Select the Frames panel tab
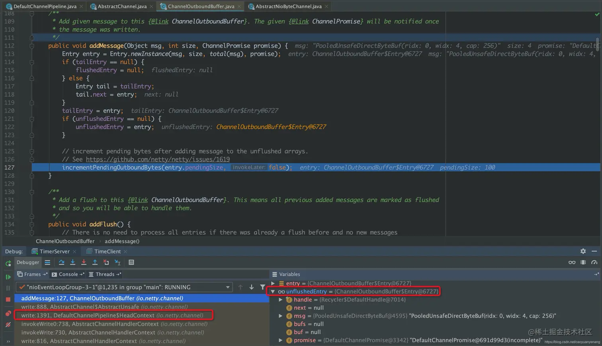 point(32,274)
